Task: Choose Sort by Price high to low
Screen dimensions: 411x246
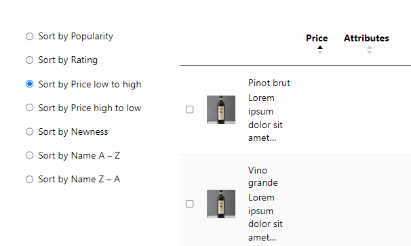Action: [x=30, y=108]
